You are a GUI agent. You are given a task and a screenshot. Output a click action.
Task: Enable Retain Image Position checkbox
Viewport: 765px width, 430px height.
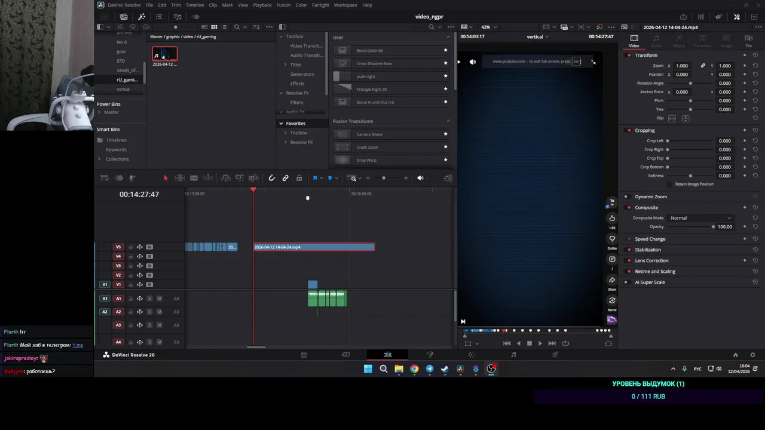tap(670, 184)
